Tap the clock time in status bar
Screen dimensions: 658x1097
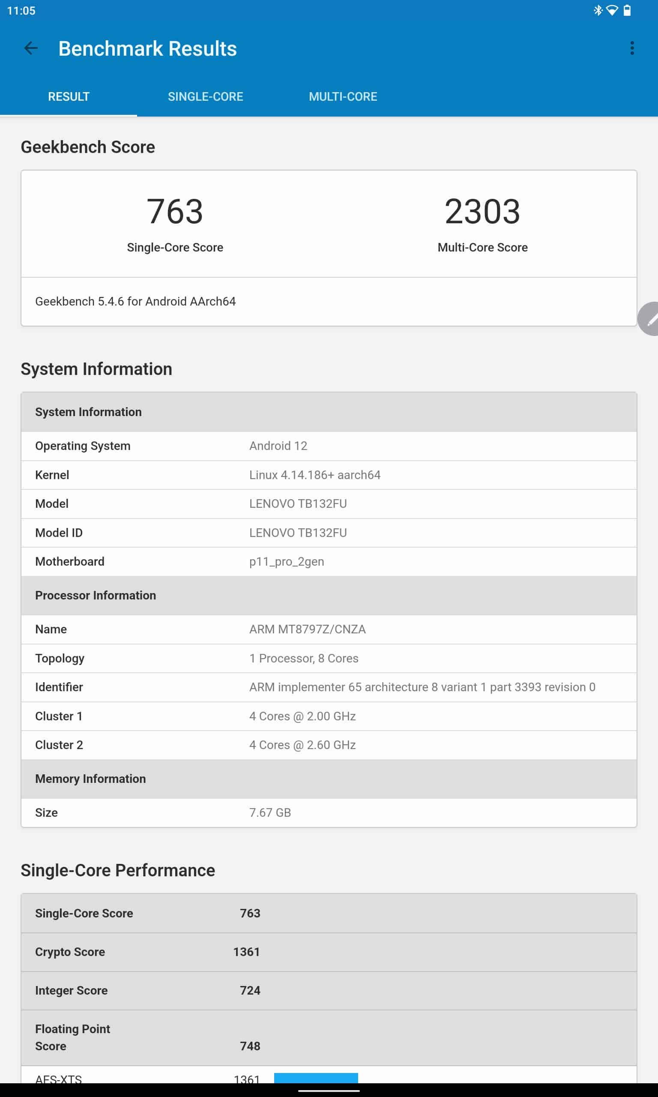(21, 11)
